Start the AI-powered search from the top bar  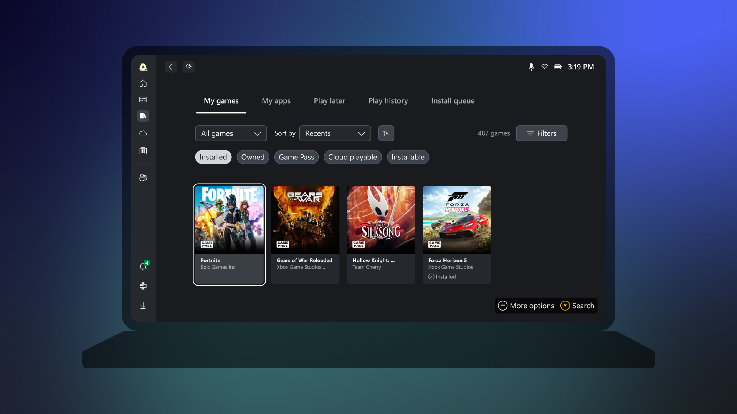188,66
